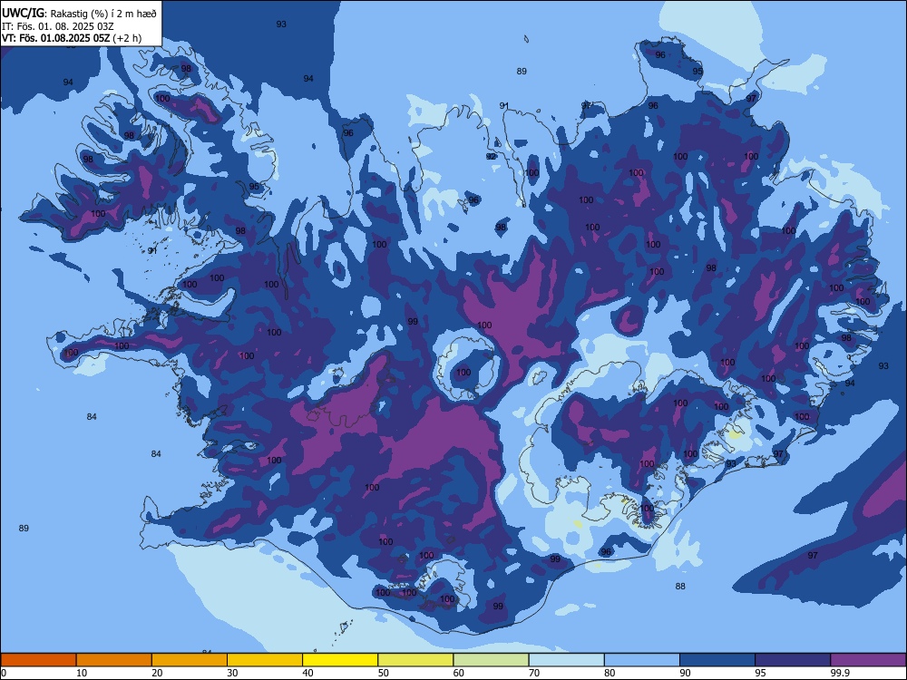Pick the dark blue 90–95 legend swatch
Image resolution: width=907 pixels, height=680 pixels.
point(717,660)
